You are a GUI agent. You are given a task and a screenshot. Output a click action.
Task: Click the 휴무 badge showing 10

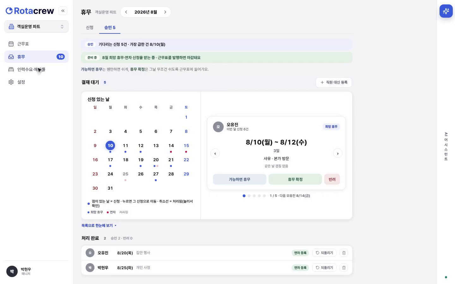[61, 57]
